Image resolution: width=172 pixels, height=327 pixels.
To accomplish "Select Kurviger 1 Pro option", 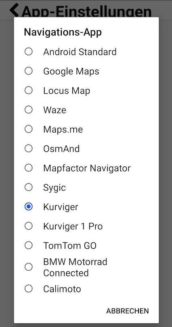I will pyautogui.click(x=29, y=226).
